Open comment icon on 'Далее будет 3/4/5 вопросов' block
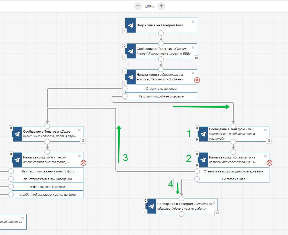The image size is (288, 235). tap(83, 141)
